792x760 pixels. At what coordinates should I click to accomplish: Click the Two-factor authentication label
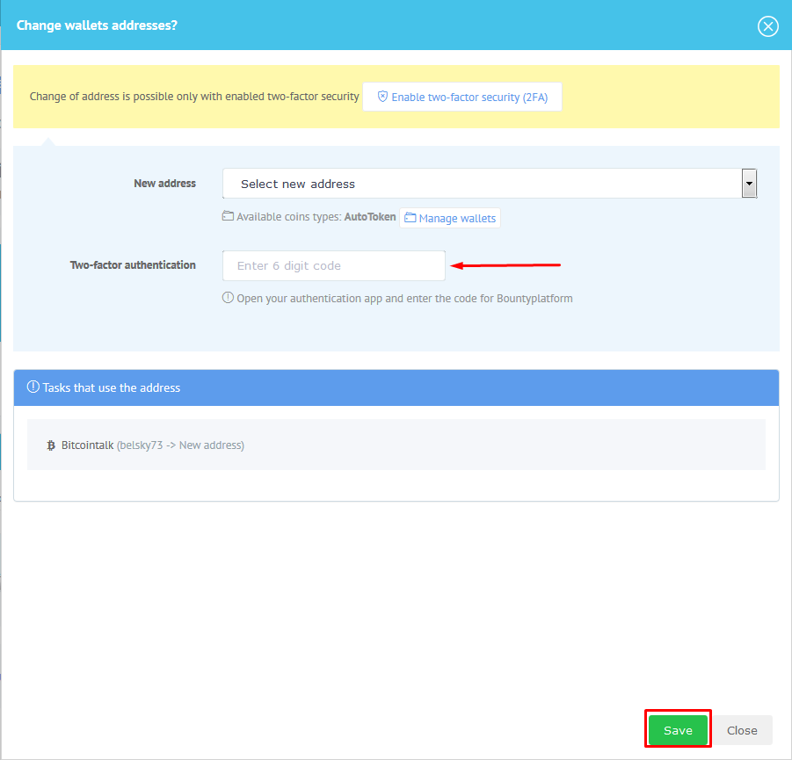pyautogui.click(x=133, y=265)
